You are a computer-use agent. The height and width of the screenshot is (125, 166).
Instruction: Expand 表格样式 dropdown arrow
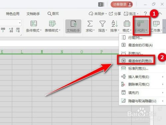(59, 30)
